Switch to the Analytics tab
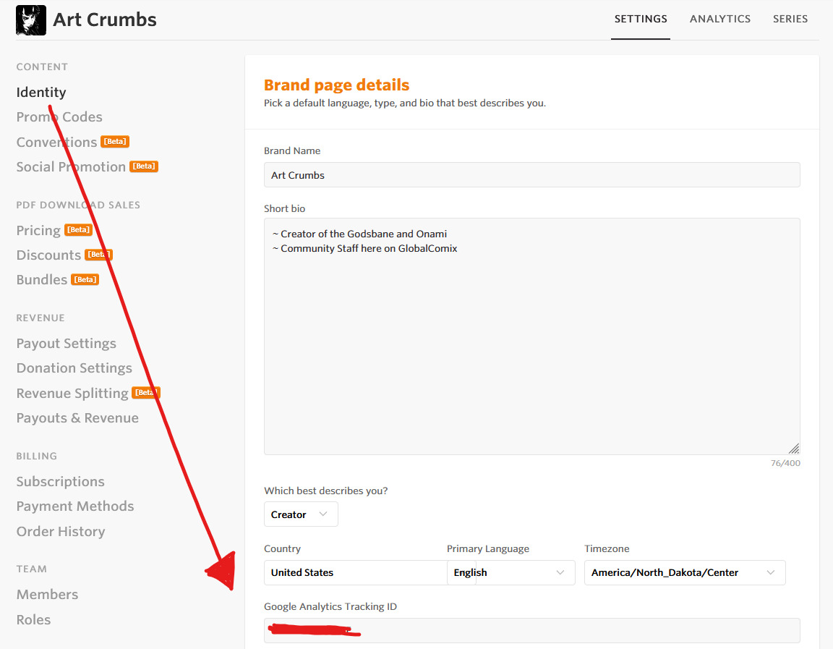 (x=720, y=19)
